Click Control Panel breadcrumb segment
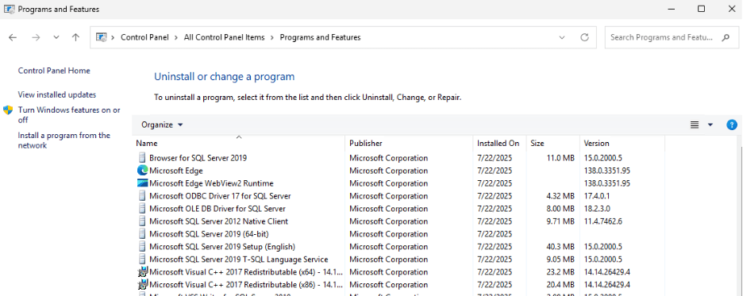The width and height of the screenshot is (743, 296). [x=144, y=37]
